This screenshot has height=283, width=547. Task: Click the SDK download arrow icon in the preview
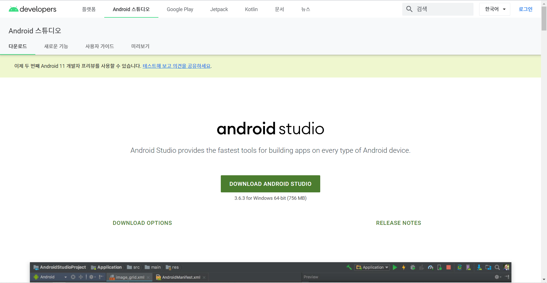[x=479, y=267]
